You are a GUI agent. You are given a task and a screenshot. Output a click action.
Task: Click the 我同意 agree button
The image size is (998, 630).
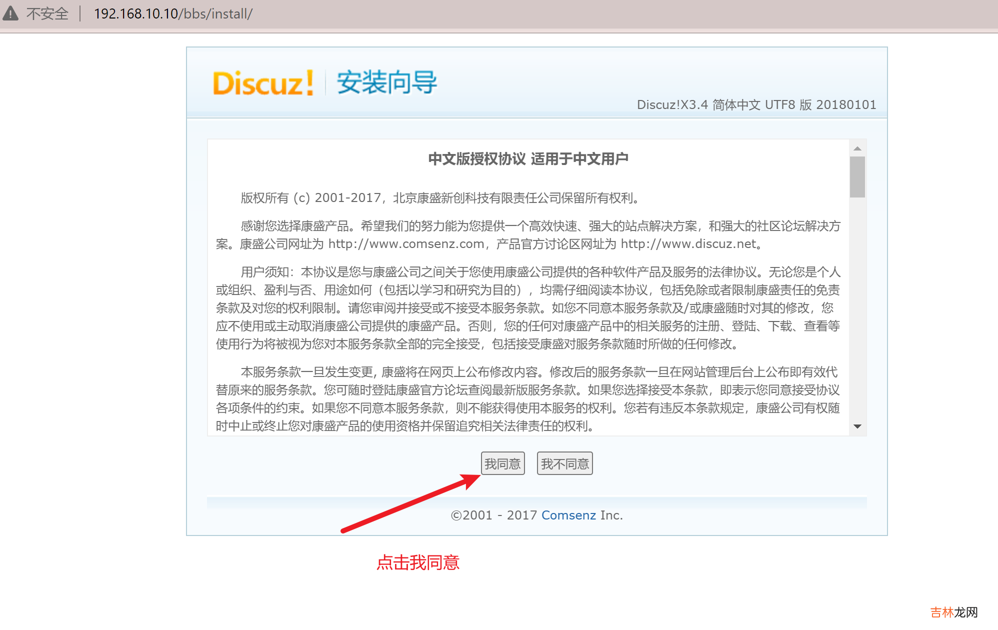[x=502, y=463]
